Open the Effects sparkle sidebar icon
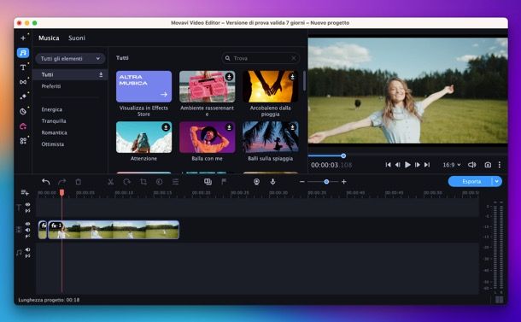521x322 pixels. [x=23, y=97]
